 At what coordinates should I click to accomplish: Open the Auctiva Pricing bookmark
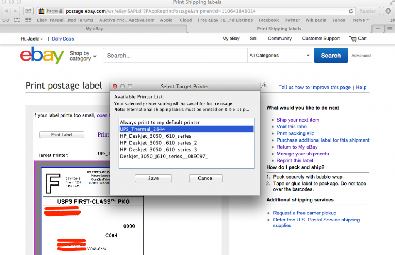127,20
